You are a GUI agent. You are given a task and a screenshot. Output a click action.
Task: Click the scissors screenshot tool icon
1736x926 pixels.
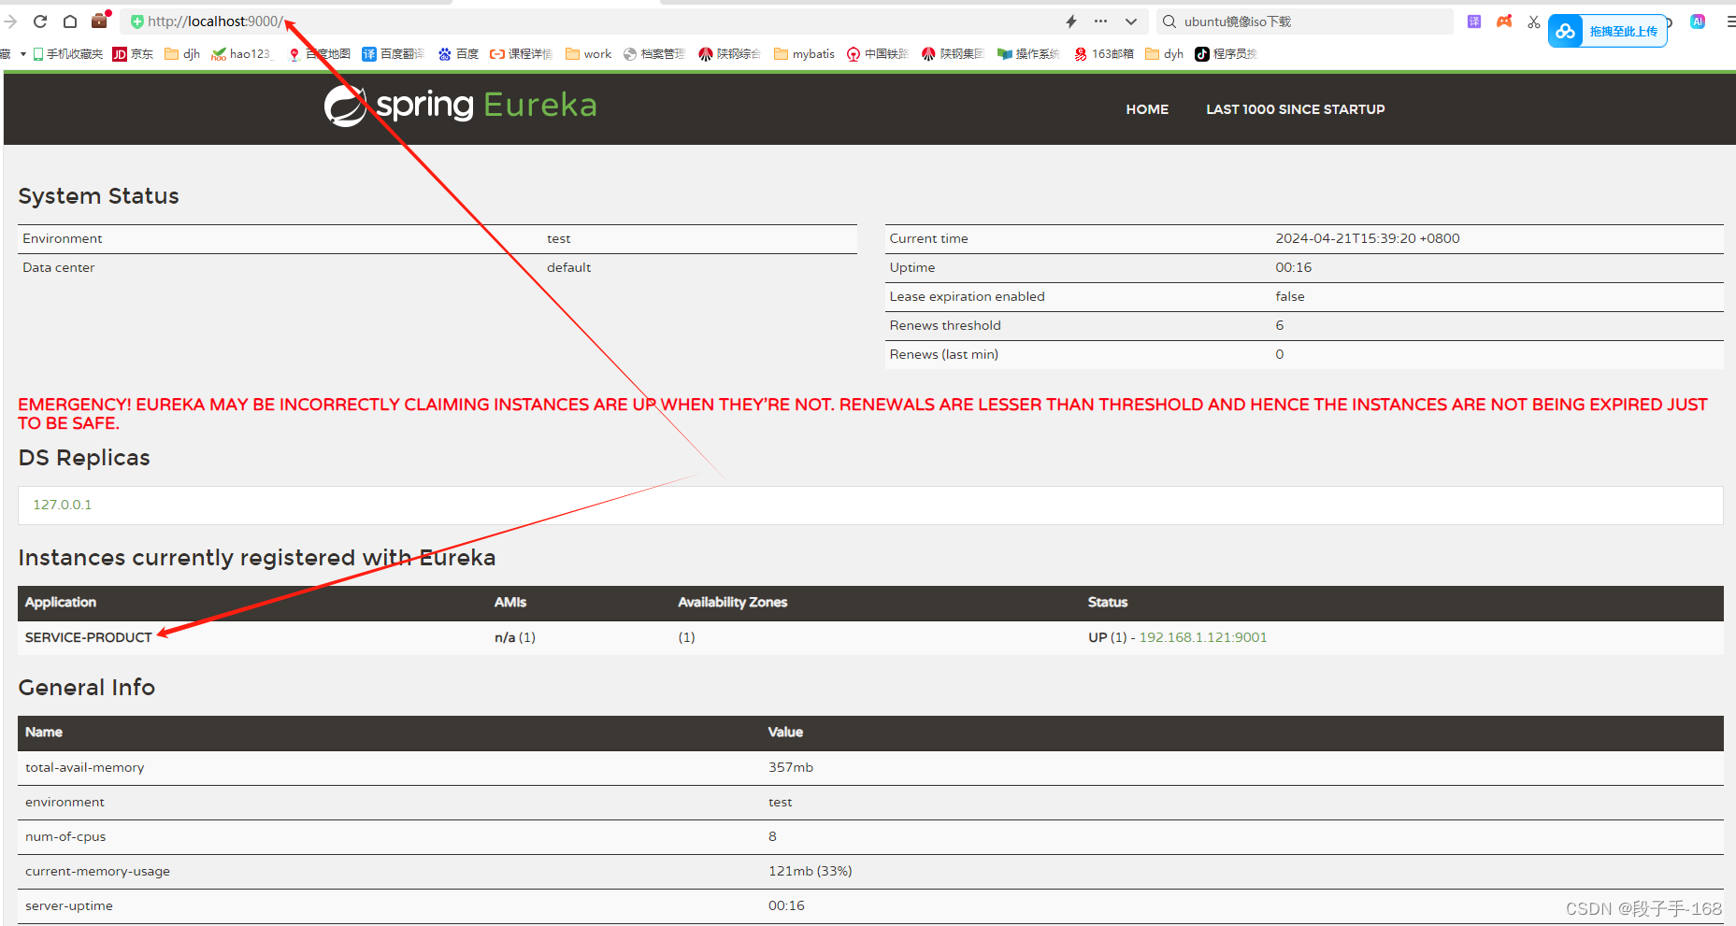[x=1534, y=21]
